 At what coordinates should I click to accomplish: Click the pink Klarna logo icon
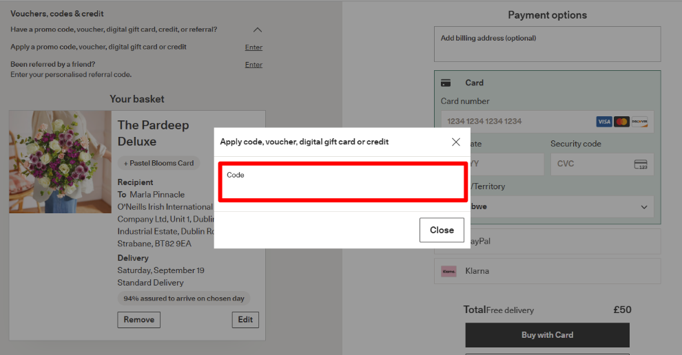[x=449, y=272]
